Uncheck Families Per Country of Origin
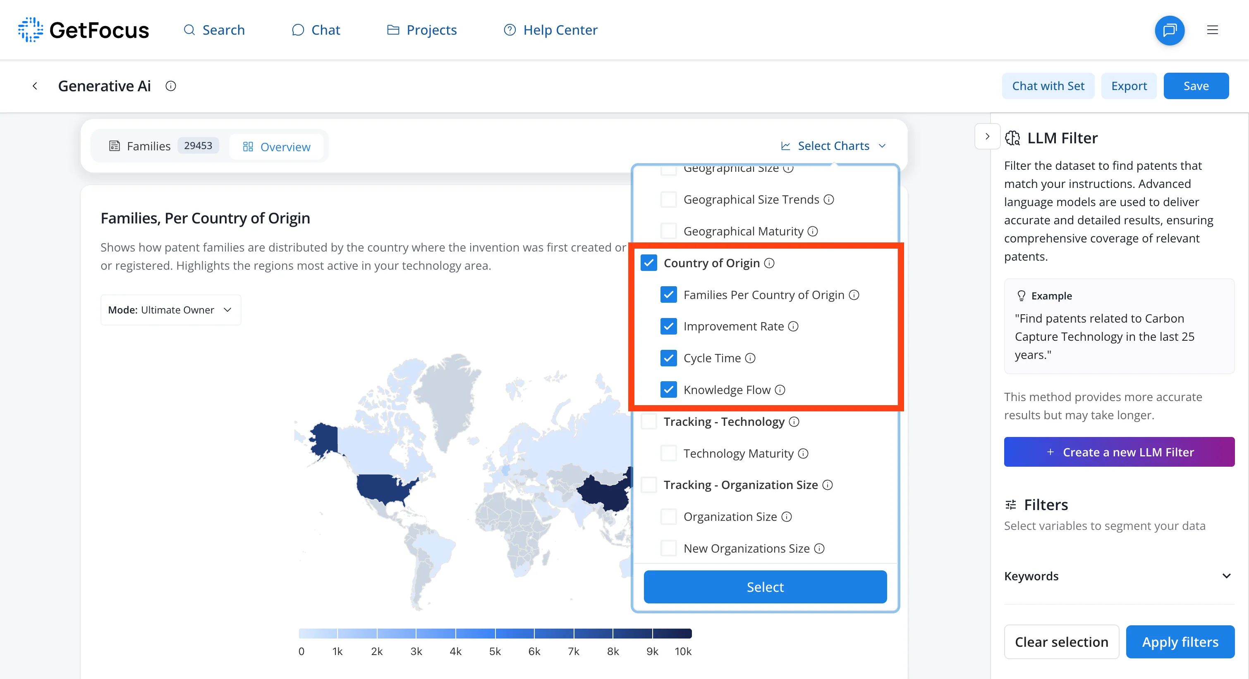1249x679 pixels. pos(669,295)
